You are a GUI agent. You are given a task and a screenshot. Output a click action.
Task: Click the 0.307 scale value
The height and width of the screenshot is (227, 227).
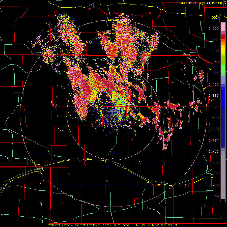(214, 174)
